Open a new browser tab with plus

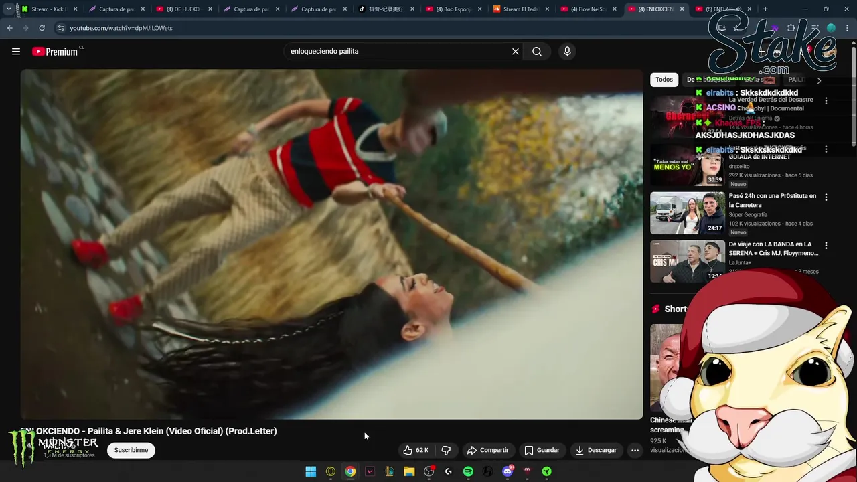[765, 9]
